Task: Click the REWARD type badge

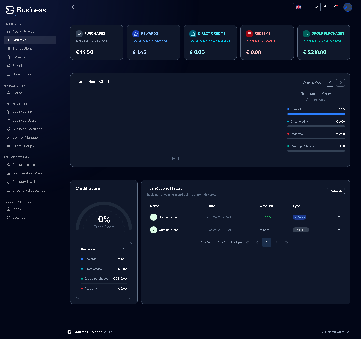Action: tap(299, 217)
